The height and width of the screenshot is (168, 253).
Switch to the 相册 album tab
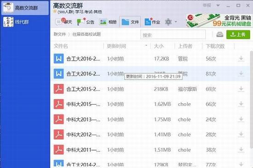108,22
